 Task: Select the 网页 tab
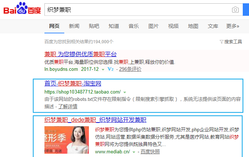coord(54,26)
